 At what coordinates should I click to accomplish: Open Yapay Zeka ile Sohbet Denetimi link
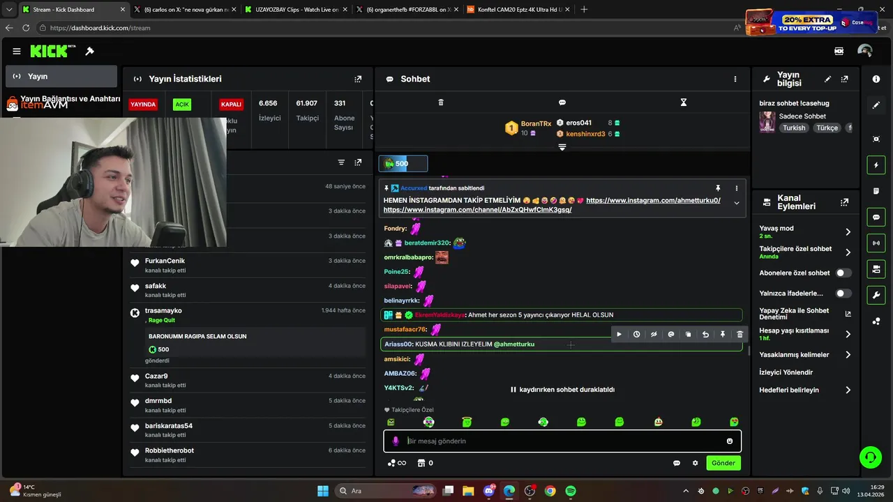click(x=806, y=314)
